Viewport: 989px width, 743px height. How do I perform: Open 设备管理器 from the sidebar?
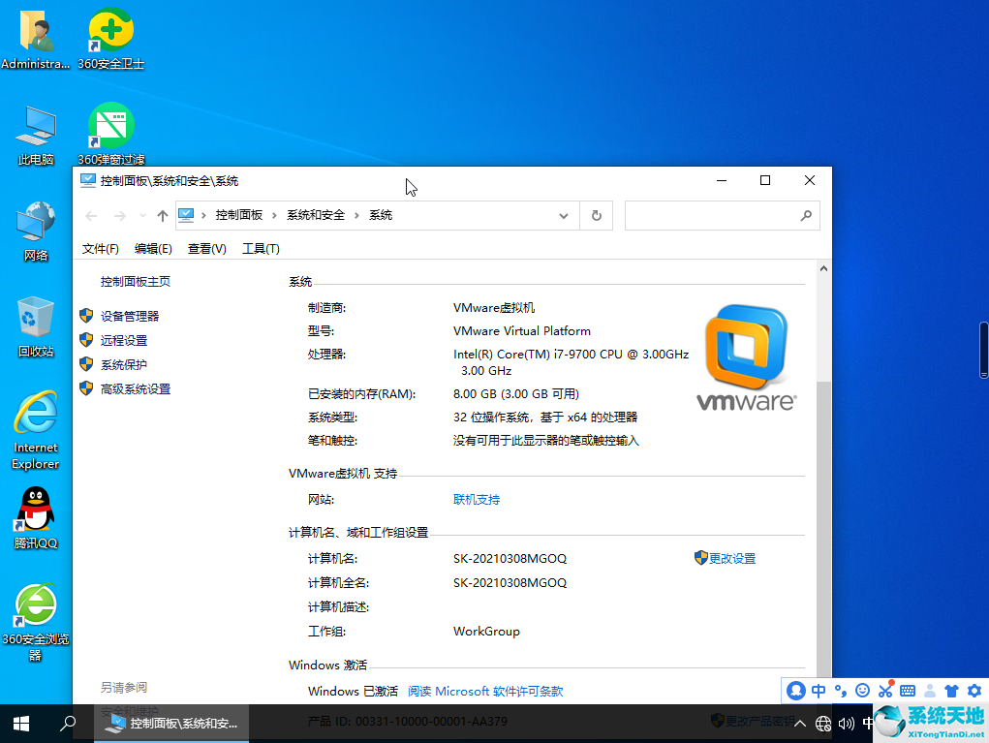coord(129,316)
